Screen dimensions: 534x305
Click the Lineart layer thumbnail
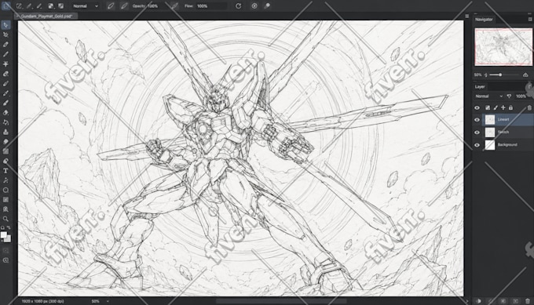(x=490, y=120)
